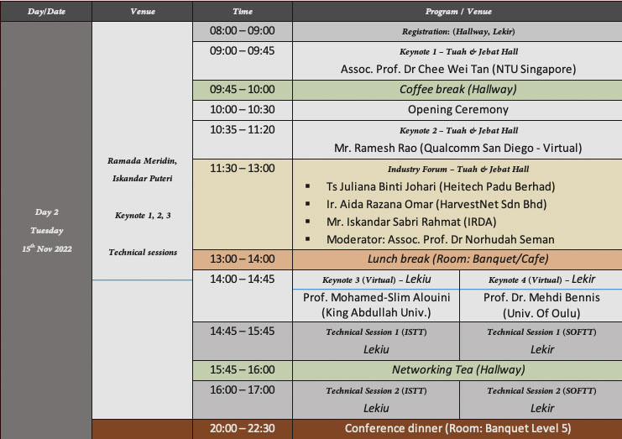Select Technical Session 1 (SOFTT) cell
Image resolution: width=622 pixels, height=439 pixels.
[x=541, y=340]
